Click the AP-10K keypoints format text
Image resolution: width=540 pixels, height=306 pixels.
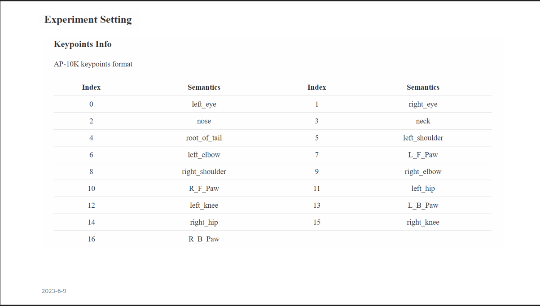tap(93, 64)
